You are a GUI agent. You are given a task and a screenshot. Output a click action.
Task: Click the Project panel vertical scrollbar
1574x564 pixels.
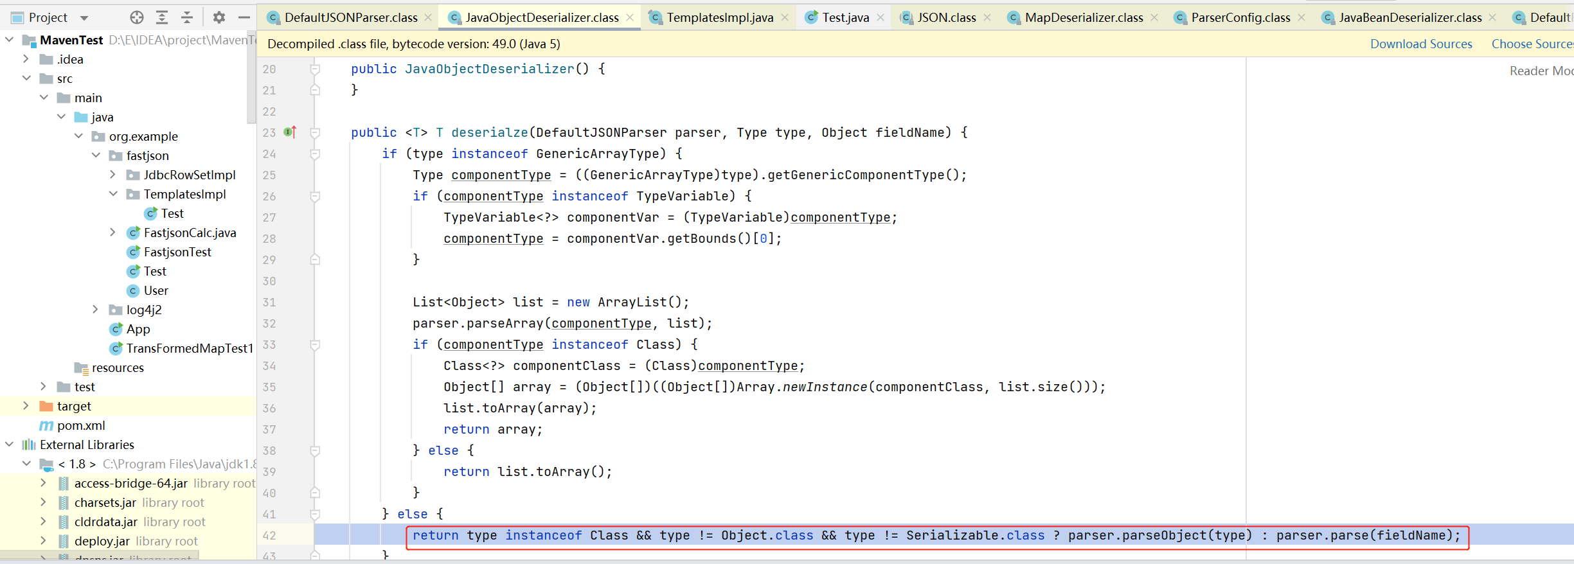tap(252, 76)
